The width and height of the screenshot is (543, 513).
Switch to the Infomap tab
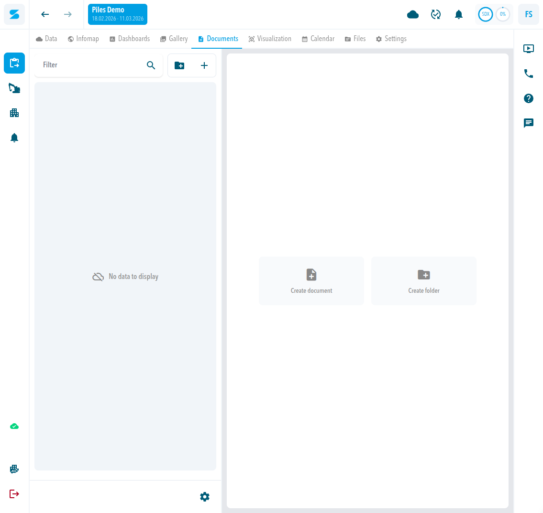83,39
